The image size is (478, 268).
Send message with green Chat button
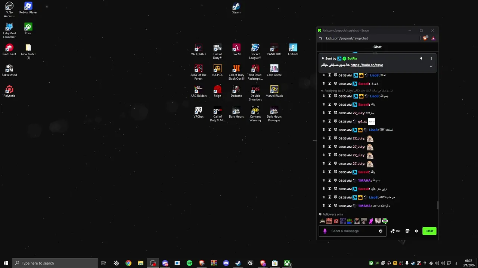429,231
